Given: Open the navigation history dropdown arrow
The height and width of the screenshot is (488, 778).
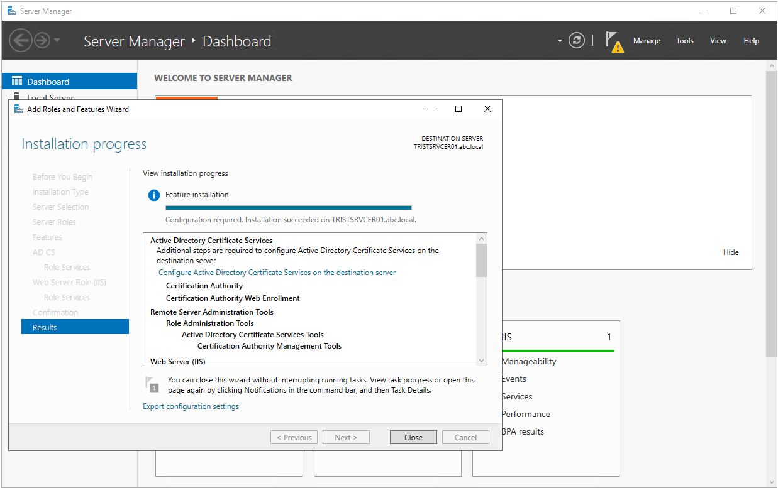Looking at the screenshot, I should pyautogui.click(x=57, y=41).
